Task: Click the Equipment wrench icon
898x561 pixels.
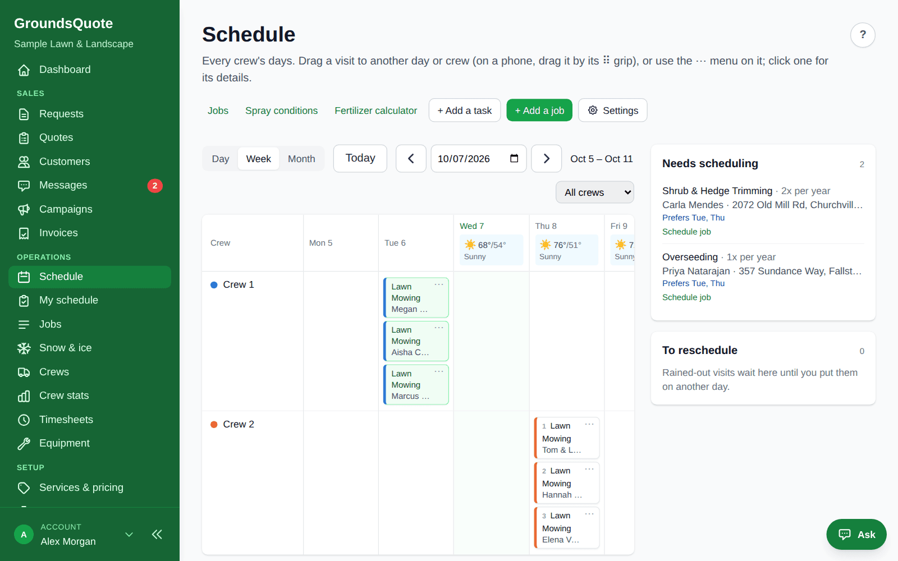Action: tap(24, 444)
